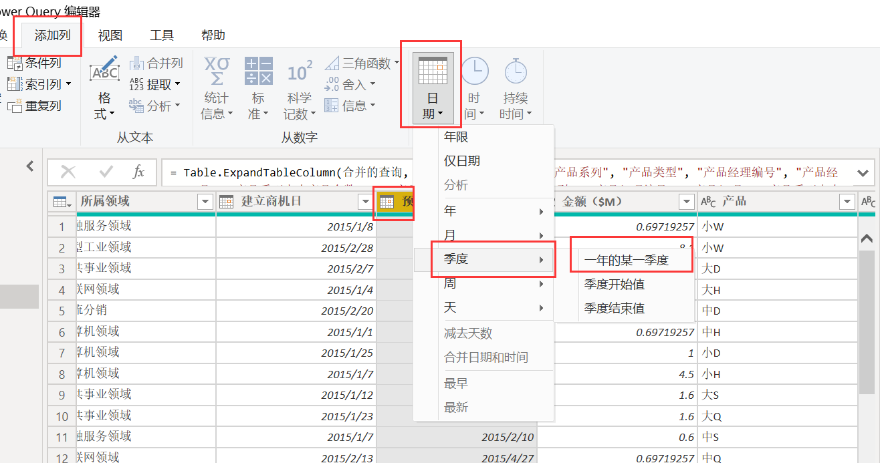Expand the 天 submenu

coord(484,308)
